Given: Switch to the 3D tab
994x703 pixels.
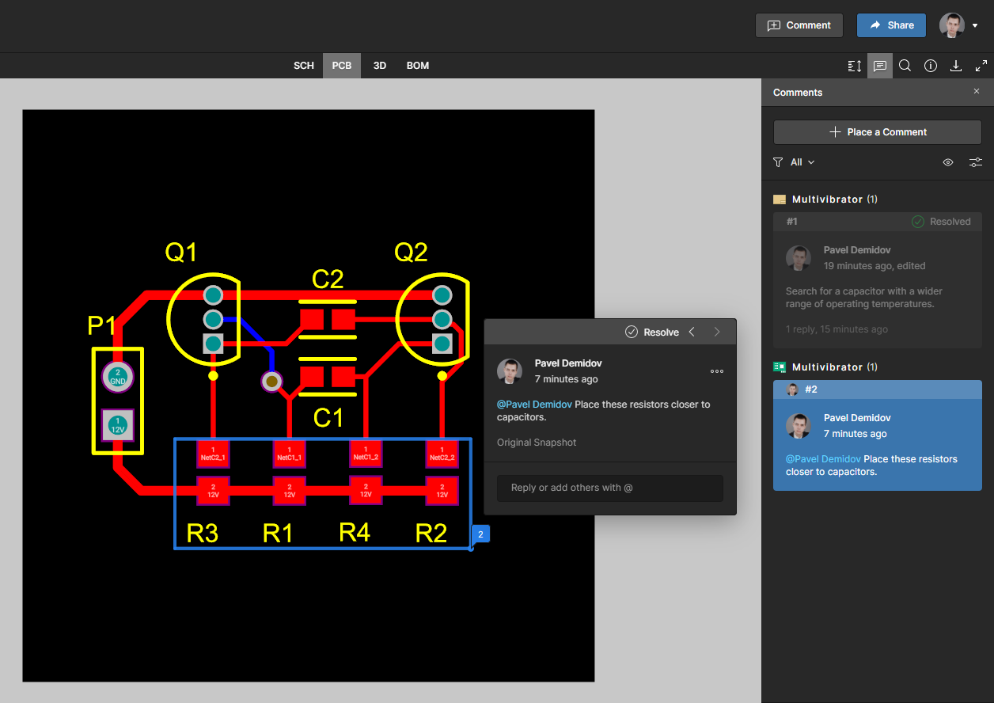Looking at the screenshot, I should pos(380,66).
